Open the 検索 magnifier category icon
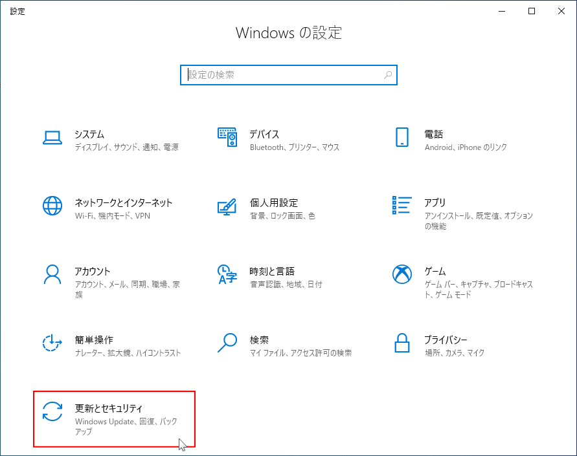 point(227,343)
